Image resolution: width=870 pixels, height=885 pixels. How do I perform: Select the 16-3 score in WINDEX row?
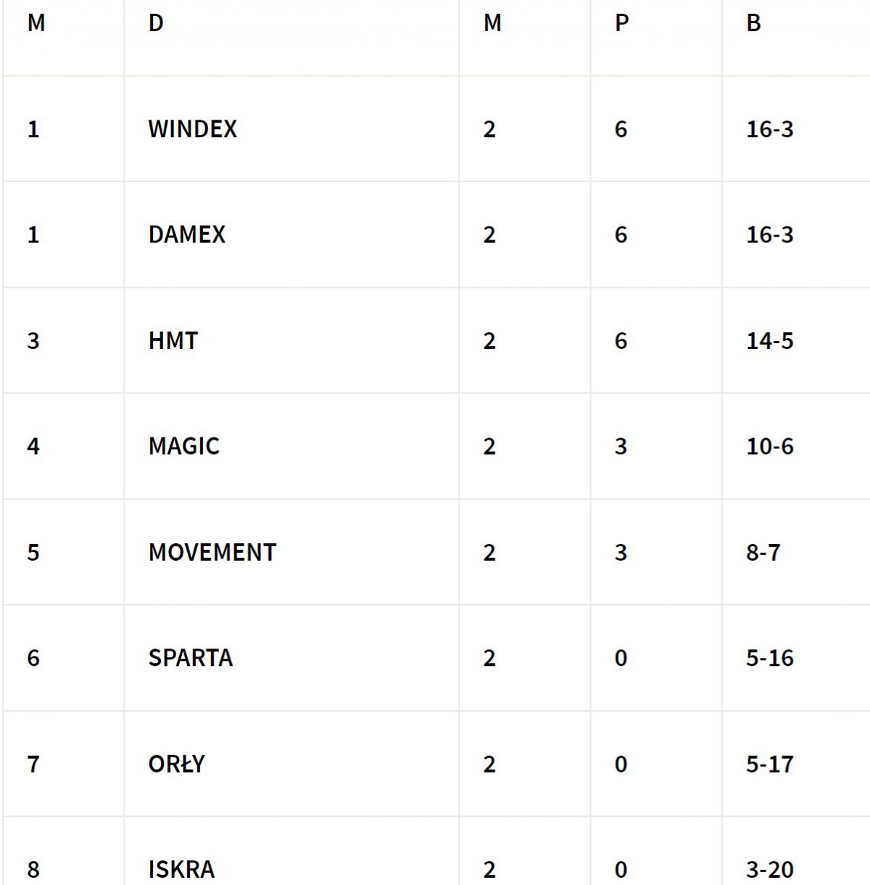[769, 129]
